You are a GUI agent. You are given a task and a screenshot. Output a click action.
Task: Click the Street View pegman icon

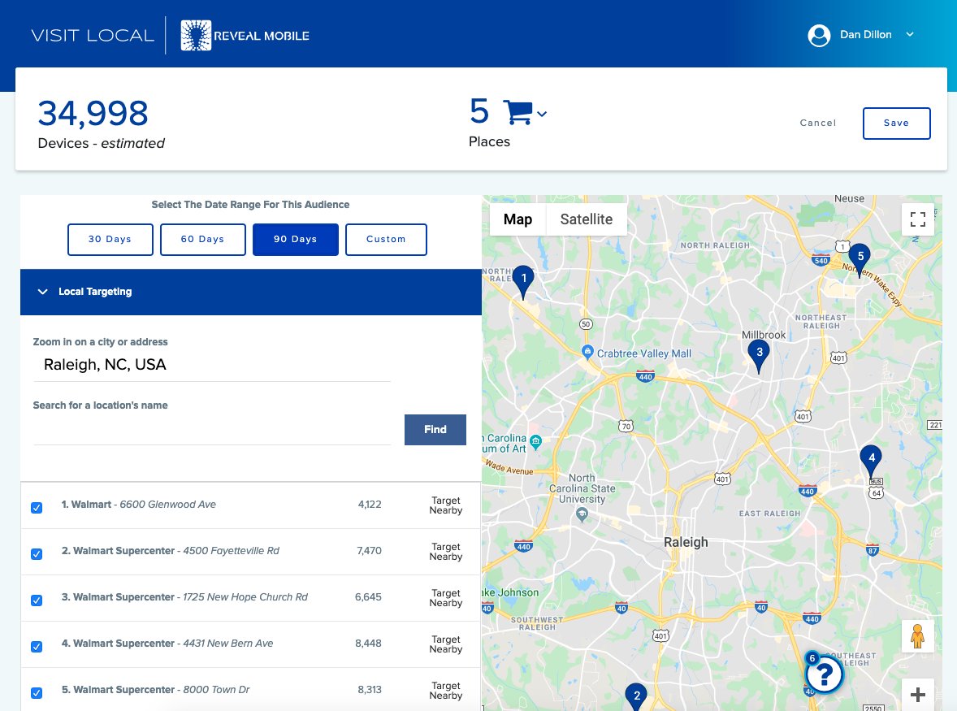click(918, 636)
